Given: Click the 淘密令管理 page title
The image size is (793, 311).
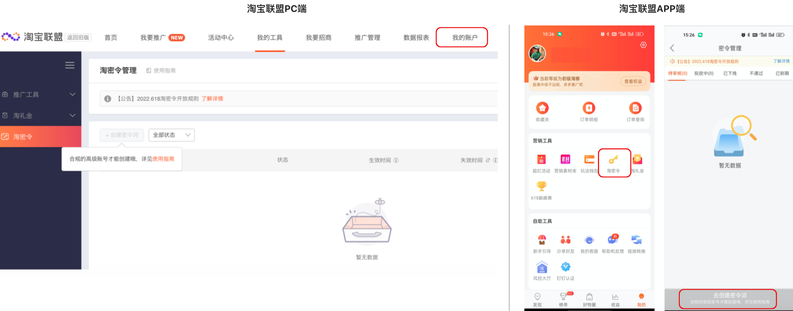Looking at the screenshot, I should tap(118, 70).
